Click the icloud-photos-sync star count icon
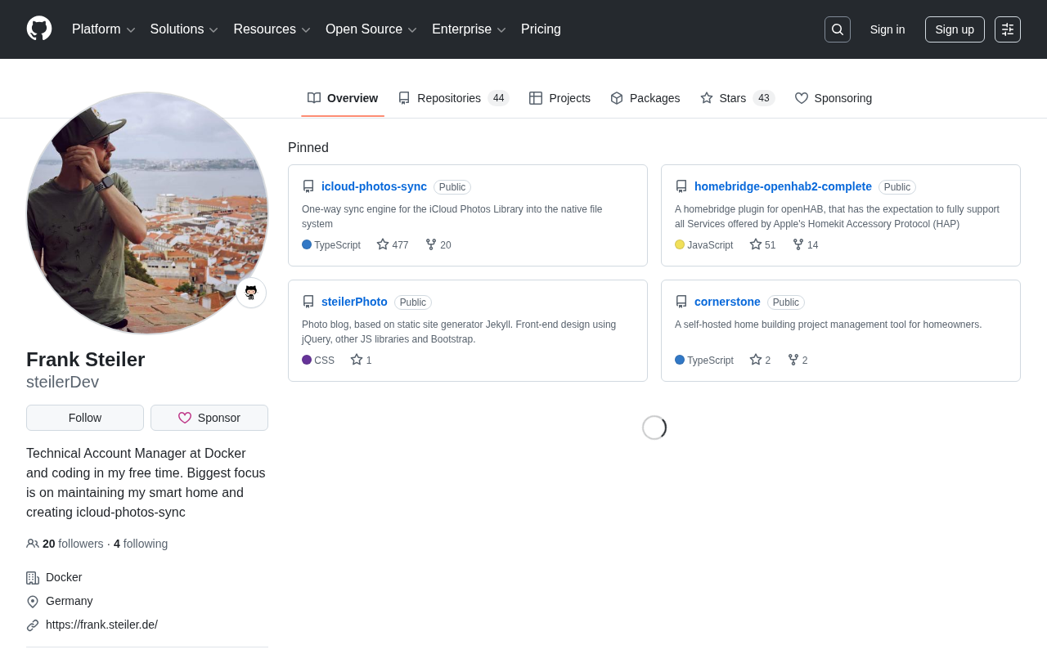Screen dimensions: 1047x654 tap(383, 244)
